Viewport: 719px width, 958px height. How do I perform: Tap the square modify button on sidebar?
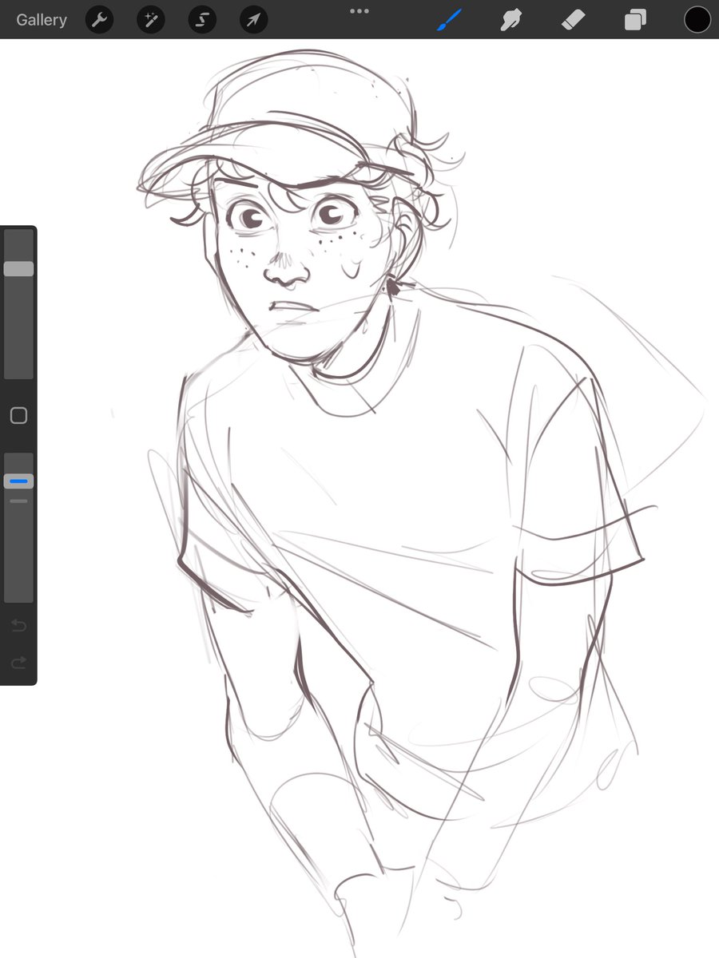click(18, 416)
